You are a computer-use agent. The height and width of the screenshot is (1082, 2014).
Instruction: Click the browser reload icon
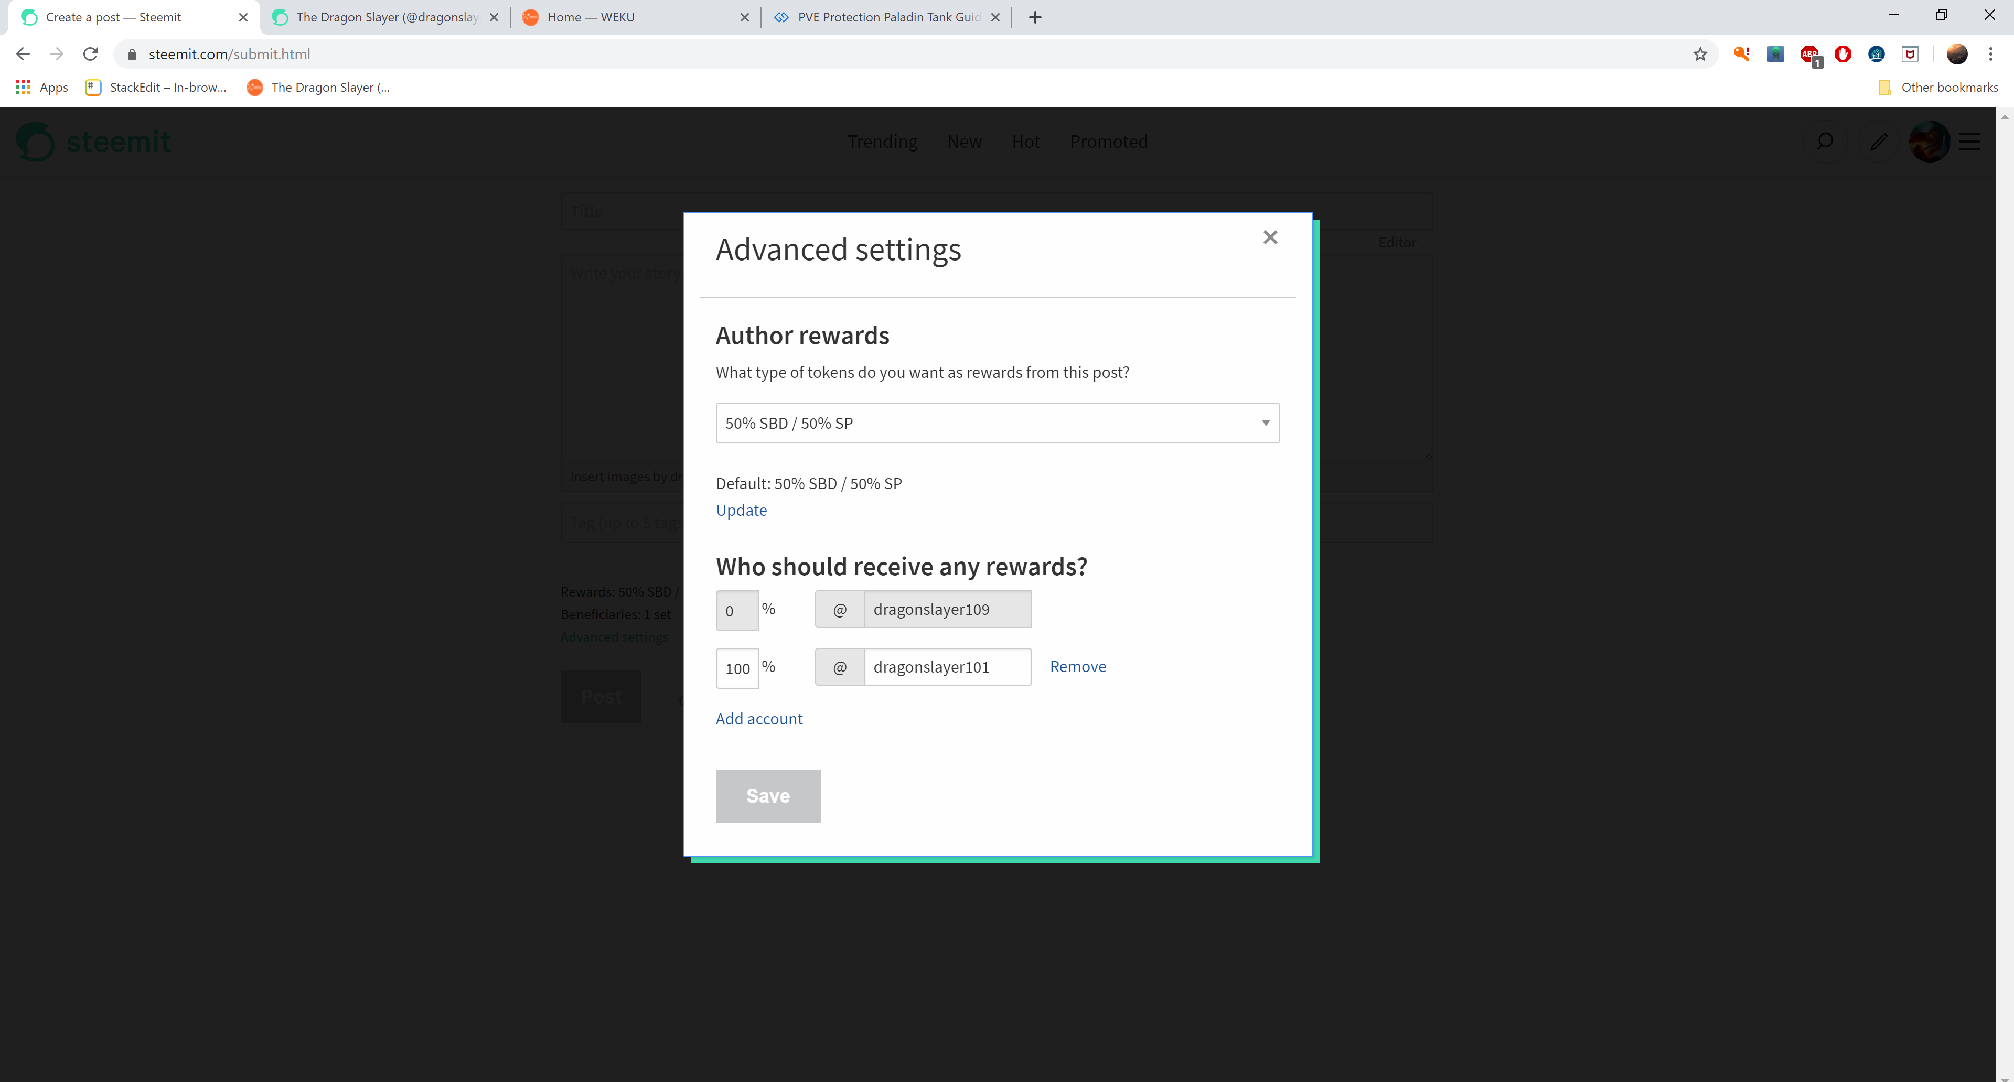click(91, 54)
